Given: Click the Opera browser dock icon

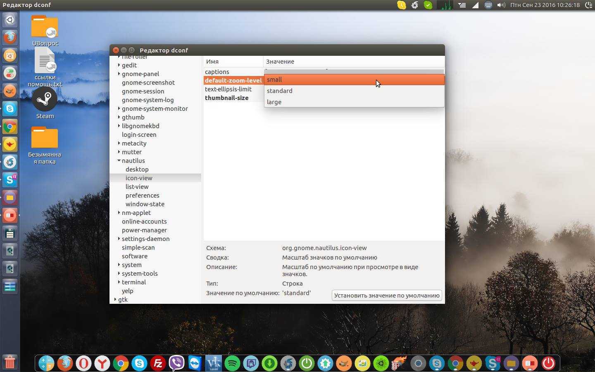Looking at the screenshot, I should click(83, 363).
